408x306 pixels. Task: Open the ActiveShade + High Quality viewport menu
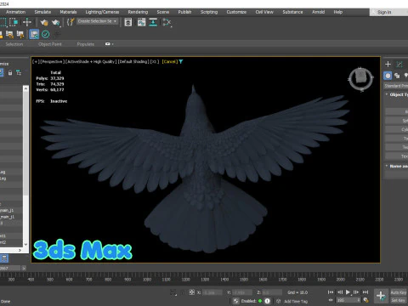[x=91, y=61]
